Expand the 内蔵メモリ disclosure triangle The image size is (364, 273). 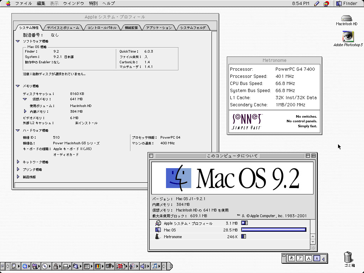25,111
